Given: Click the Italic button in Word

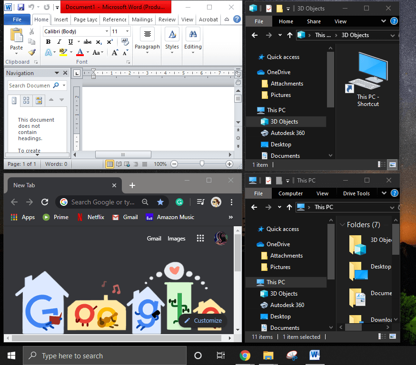Looking at the screenshot, I should [59, 42].
